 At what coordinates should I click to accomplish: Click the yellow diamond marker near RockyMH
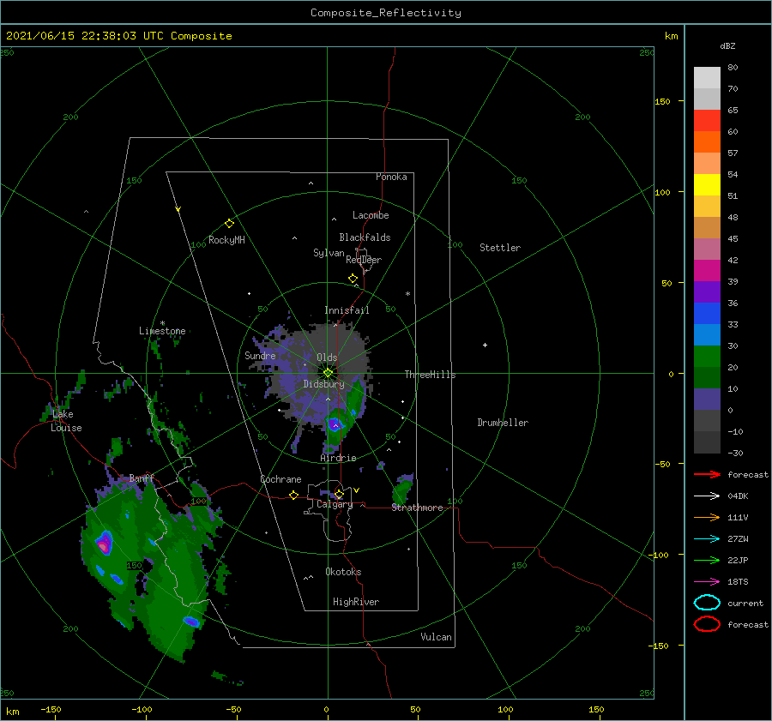click(x=229, y=224)
